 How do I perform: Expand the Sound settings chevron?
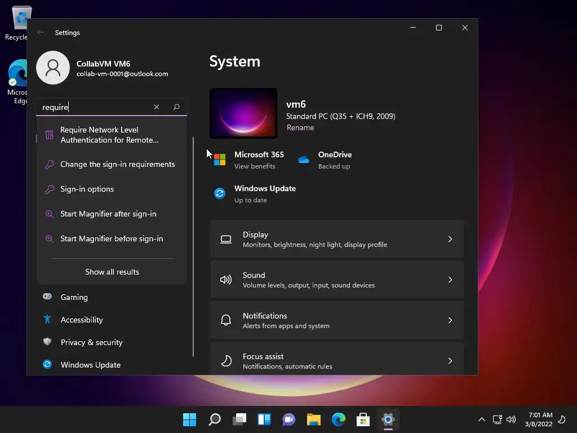click(450, 280)
